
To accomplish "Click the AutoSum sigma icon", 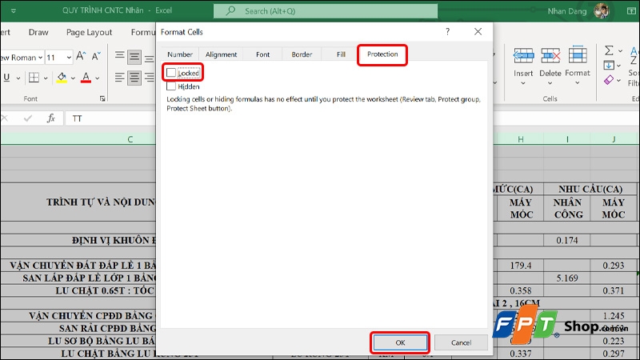I will (609, 50).
